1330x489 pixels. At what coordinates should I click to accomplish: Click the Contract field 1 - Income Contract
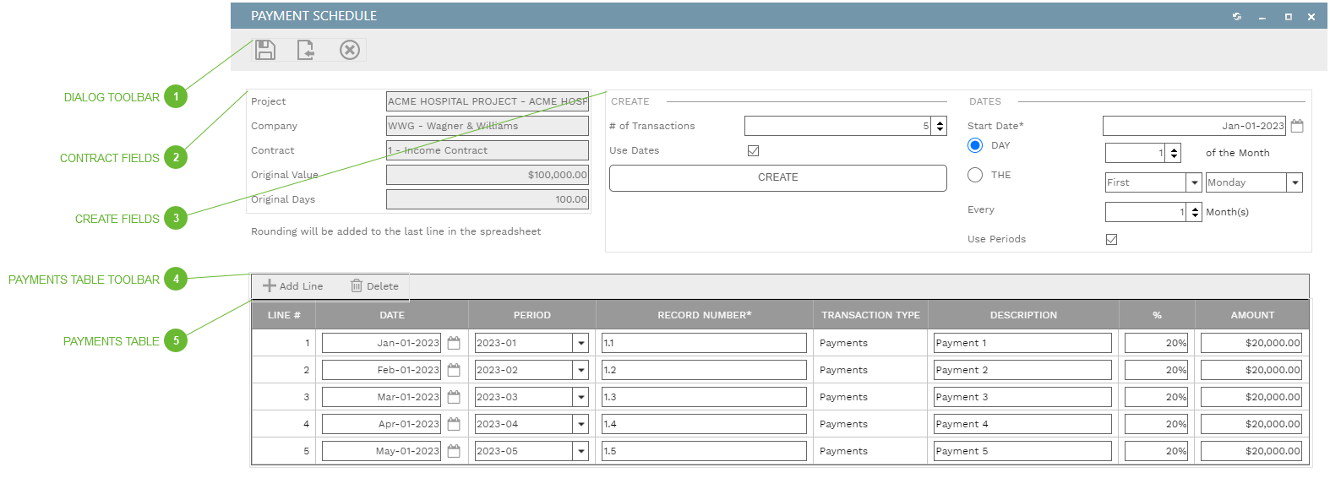[x=488, y=150]
